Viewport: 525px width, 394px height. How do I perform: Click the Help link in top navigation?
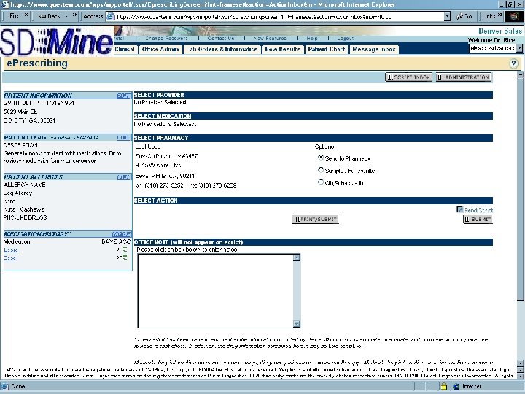pyautogui.click(x=312, y=39)
